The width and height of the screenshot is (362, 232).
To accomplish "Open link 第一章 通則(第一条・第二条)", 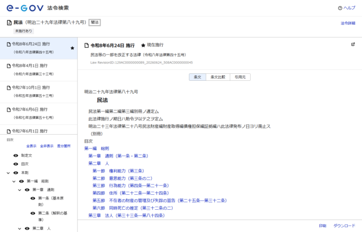I will [x=118, y=156].
